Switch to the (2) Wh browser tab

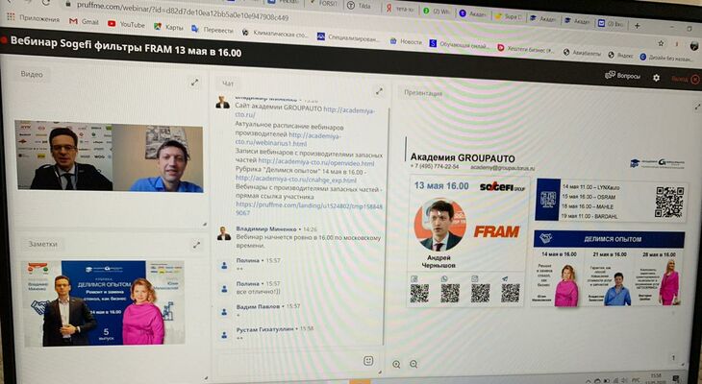click(x=437, y=12)
